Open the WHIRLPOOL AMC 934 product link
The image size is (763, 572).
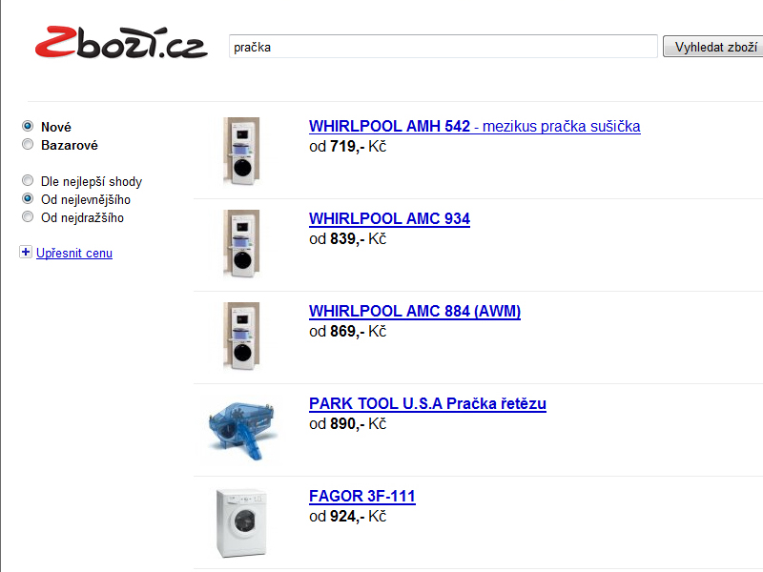389,219
